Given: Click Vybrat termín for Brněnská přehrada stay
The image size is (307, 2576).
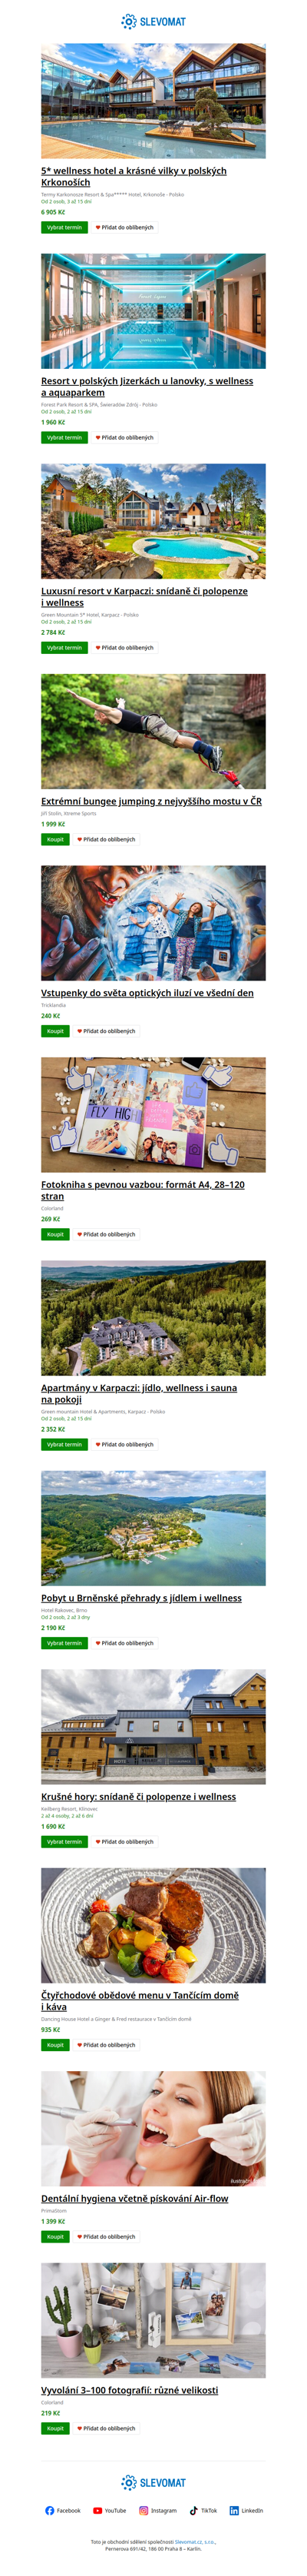Looking at the screenshot, I should tap(64, 1642).
